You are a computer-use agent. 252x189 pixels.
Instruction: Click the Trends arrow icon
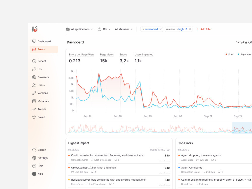[x=34, y=109]
